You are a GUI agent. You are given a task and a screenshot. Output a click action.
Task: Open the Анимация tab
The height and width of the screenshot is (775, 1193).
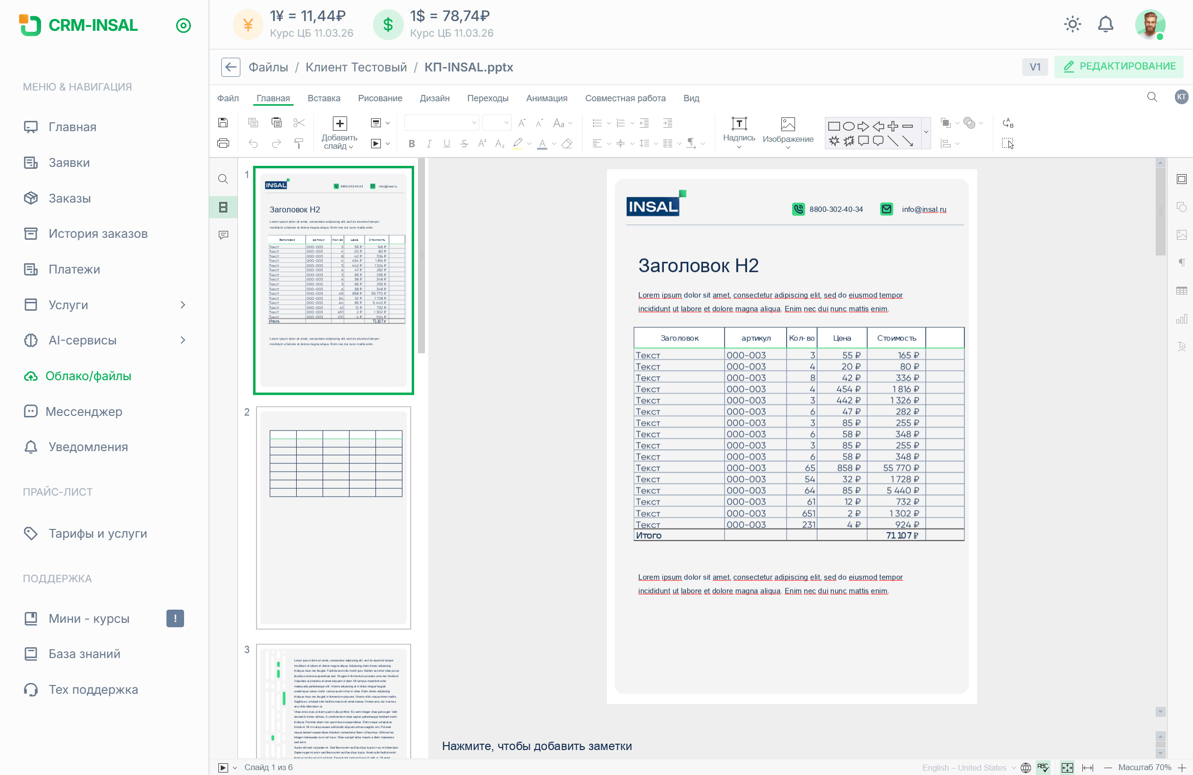(546, 98)
